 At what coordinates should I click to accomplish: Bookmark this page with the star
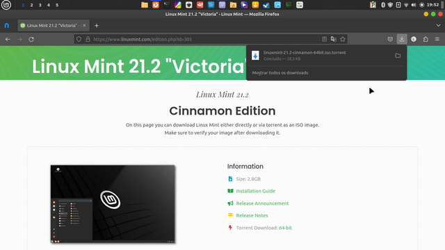click(x=343, y=39)
